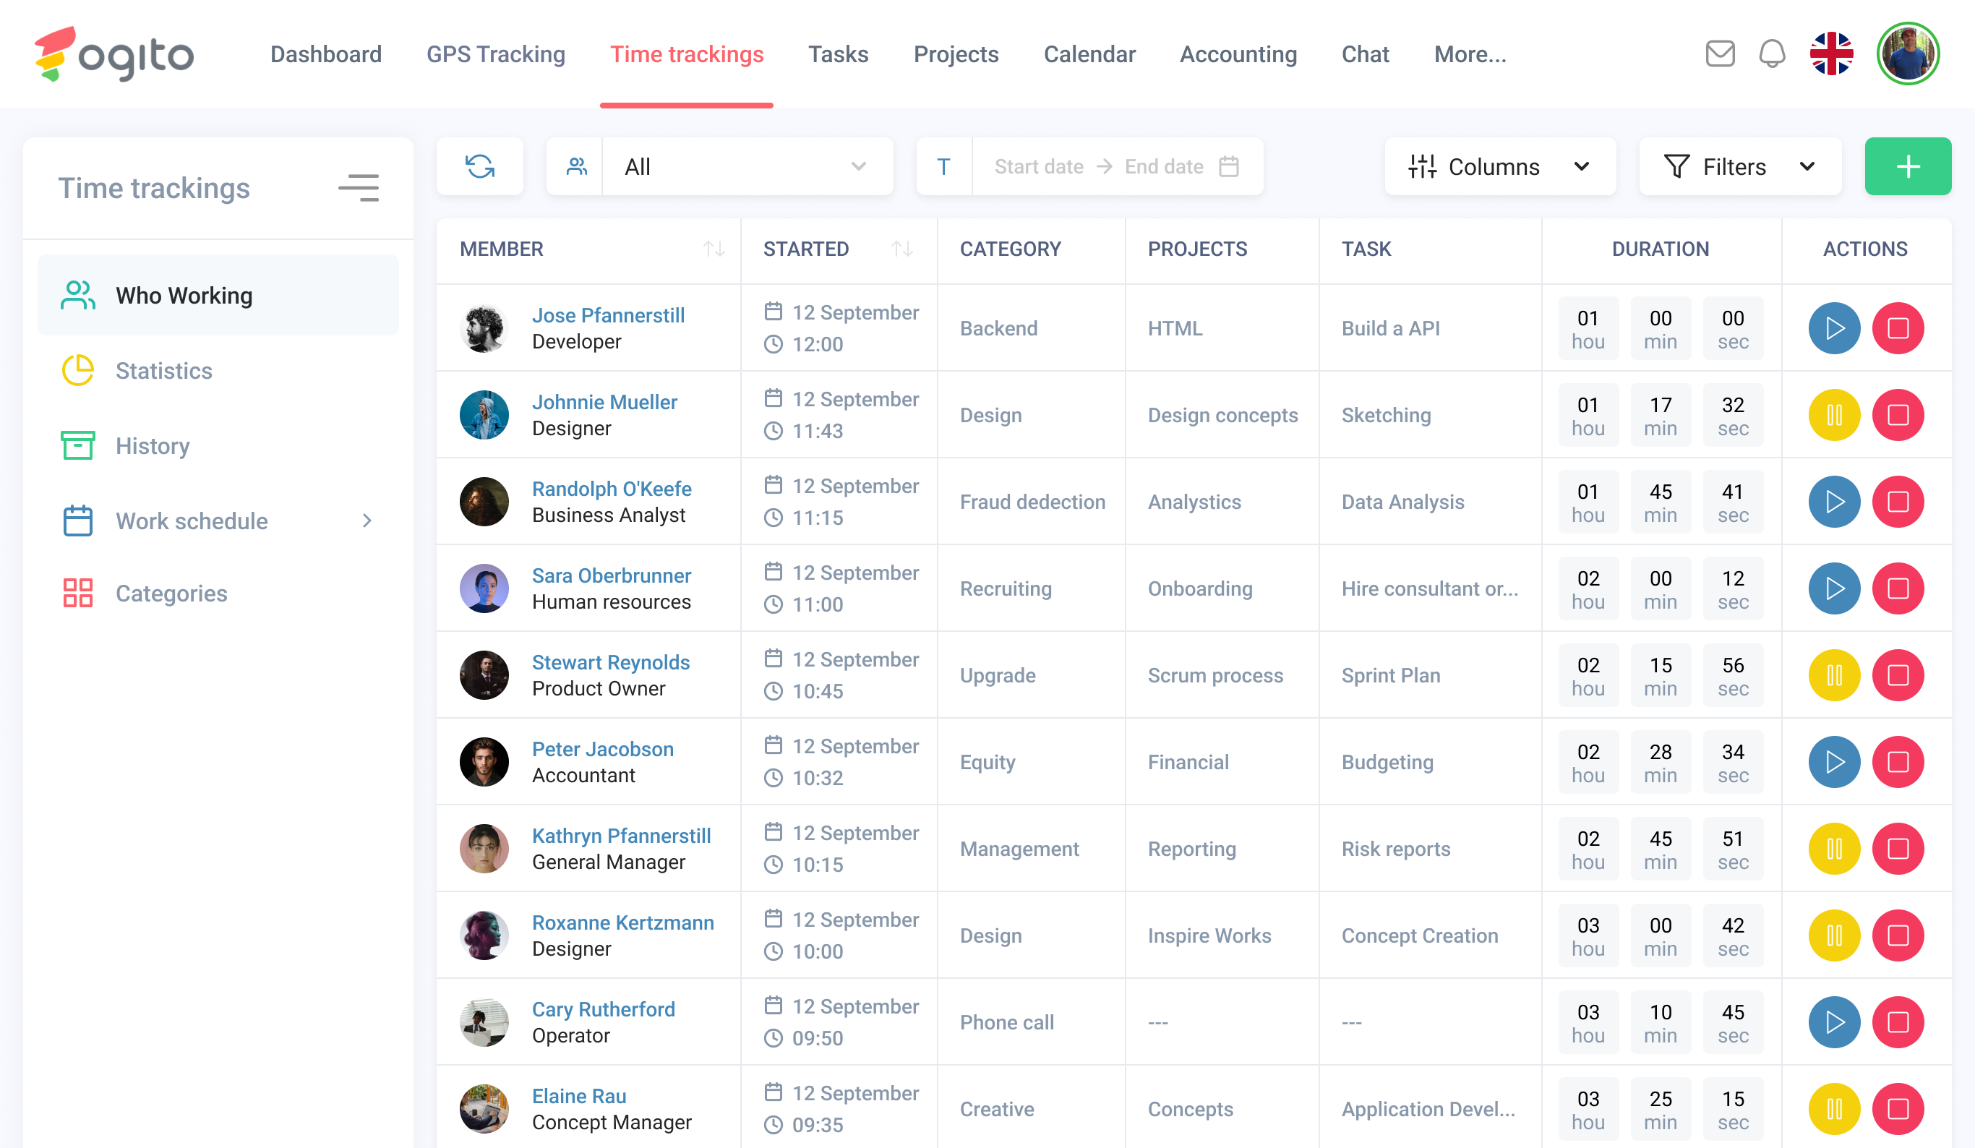Open the mail inbox icon
This screenshot has width=1975, height=1148.
coord(1720,54)
